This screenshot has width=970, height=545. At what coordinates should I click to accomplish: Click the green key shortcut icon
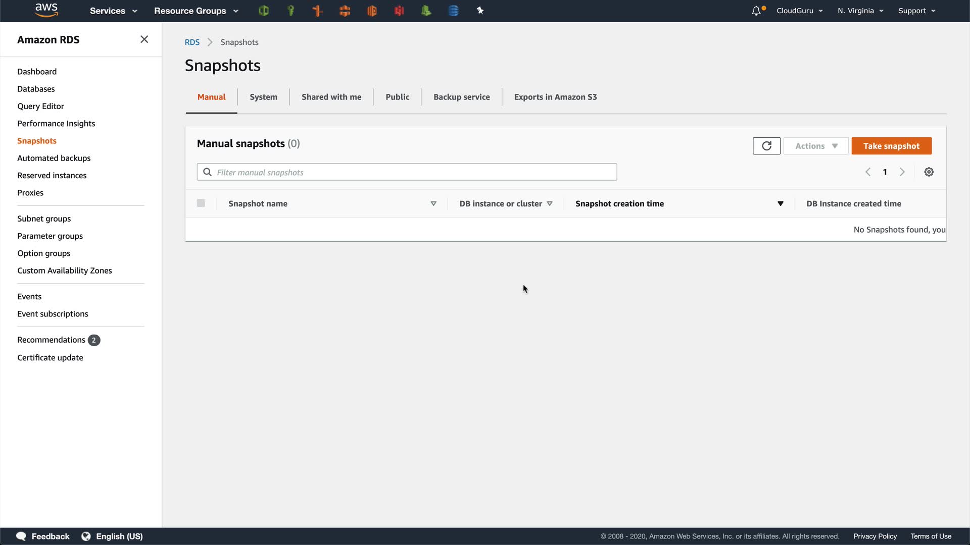pyautogui.click(x=290, y=11)
